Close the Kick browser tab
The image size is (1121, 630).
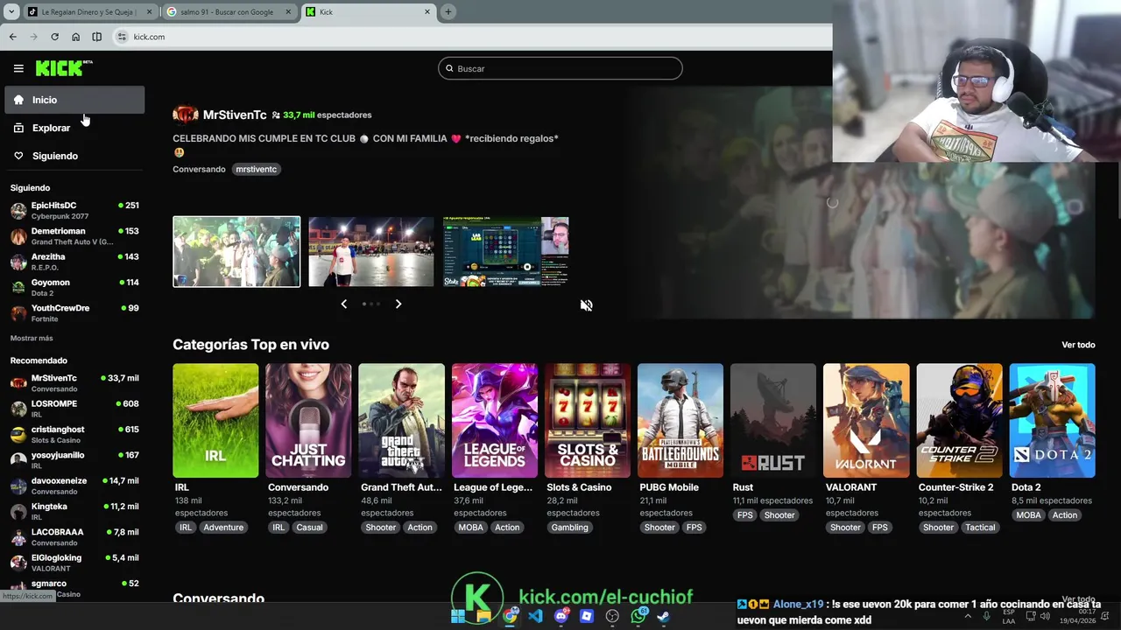coord(427,12)
